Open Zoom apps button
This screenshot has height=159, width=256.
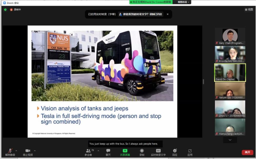190,152
